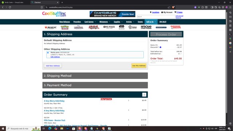
Task: Open the ON SALE! menu item
Action: tap(163, 22)
